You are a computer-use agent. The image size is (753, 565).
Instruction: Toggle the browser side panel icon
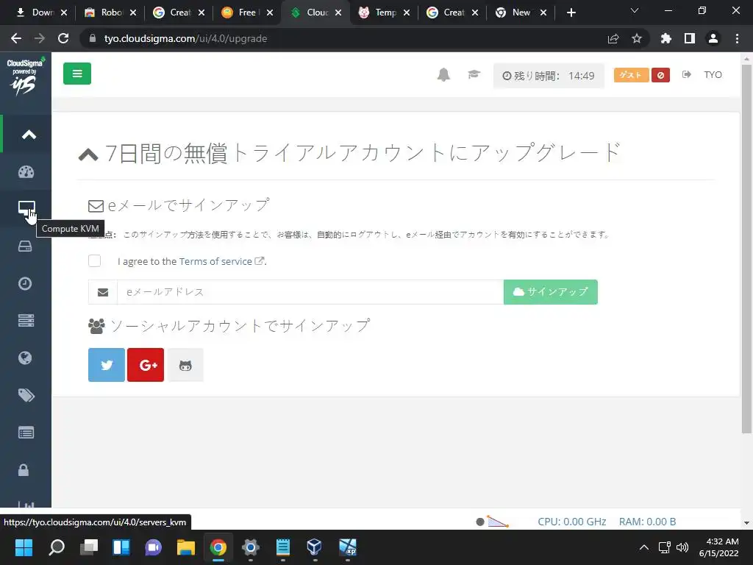(690, 38)
